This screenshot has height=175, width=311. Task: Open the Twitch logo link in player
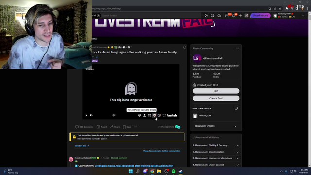tap(172, 115)
